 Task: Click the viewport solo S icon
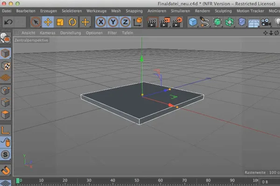click(x=5, y=154)
